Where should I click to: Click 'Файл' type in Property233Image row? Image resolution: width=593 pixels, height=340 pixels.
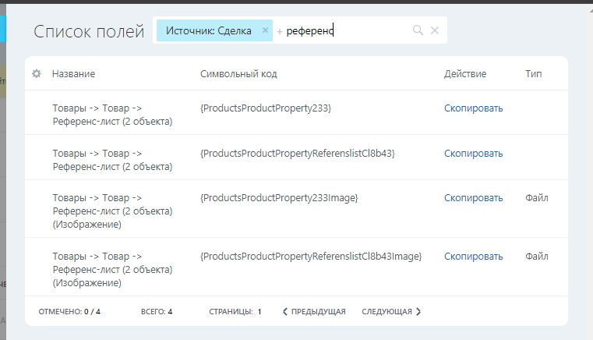[x=537, y=197]
